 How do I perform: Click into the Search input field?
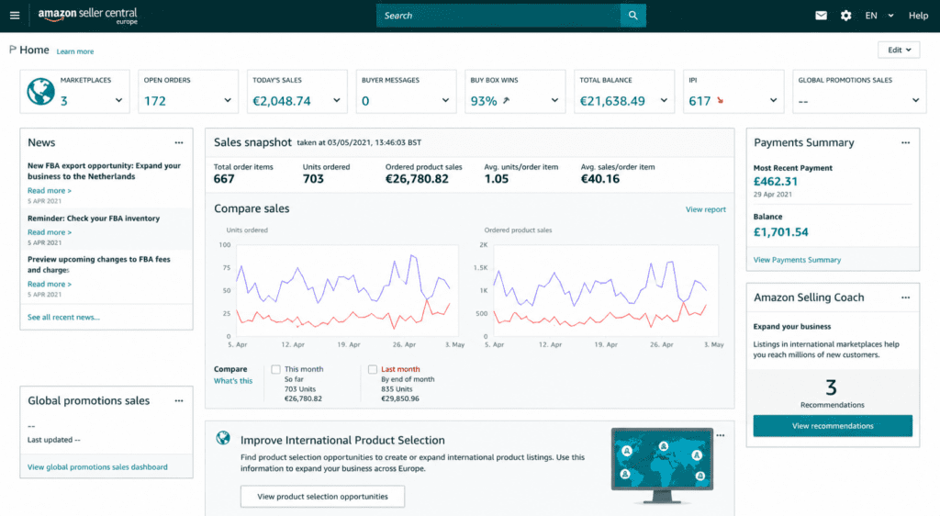coord(498,16)
